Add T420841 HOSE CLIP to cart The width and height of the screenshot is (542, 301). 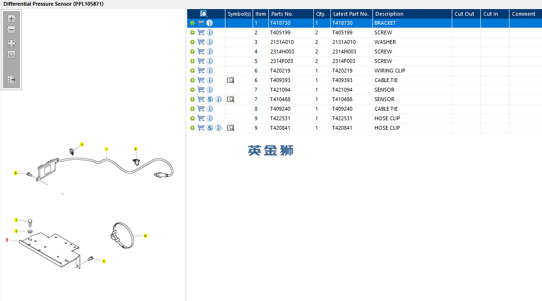(201, 128)
